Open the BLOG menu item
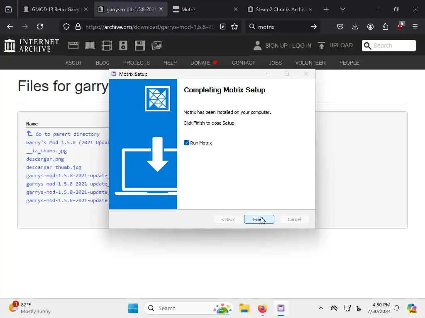Viewport: 425px width, 318px height. tap(103, 63)
